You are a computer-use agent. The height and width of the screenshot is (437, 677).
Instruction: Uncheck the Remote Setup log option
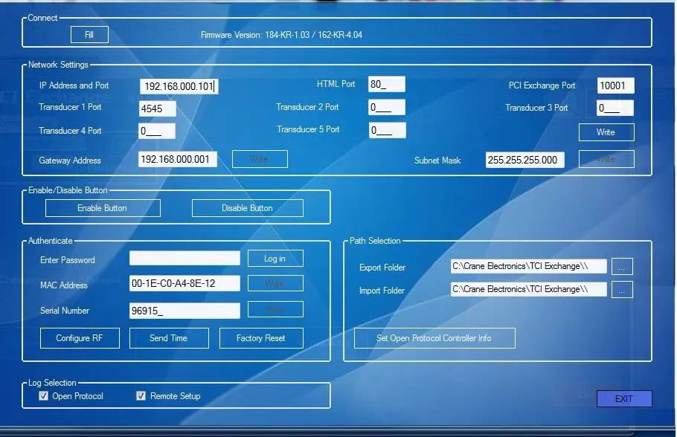(x=140, y=395)
